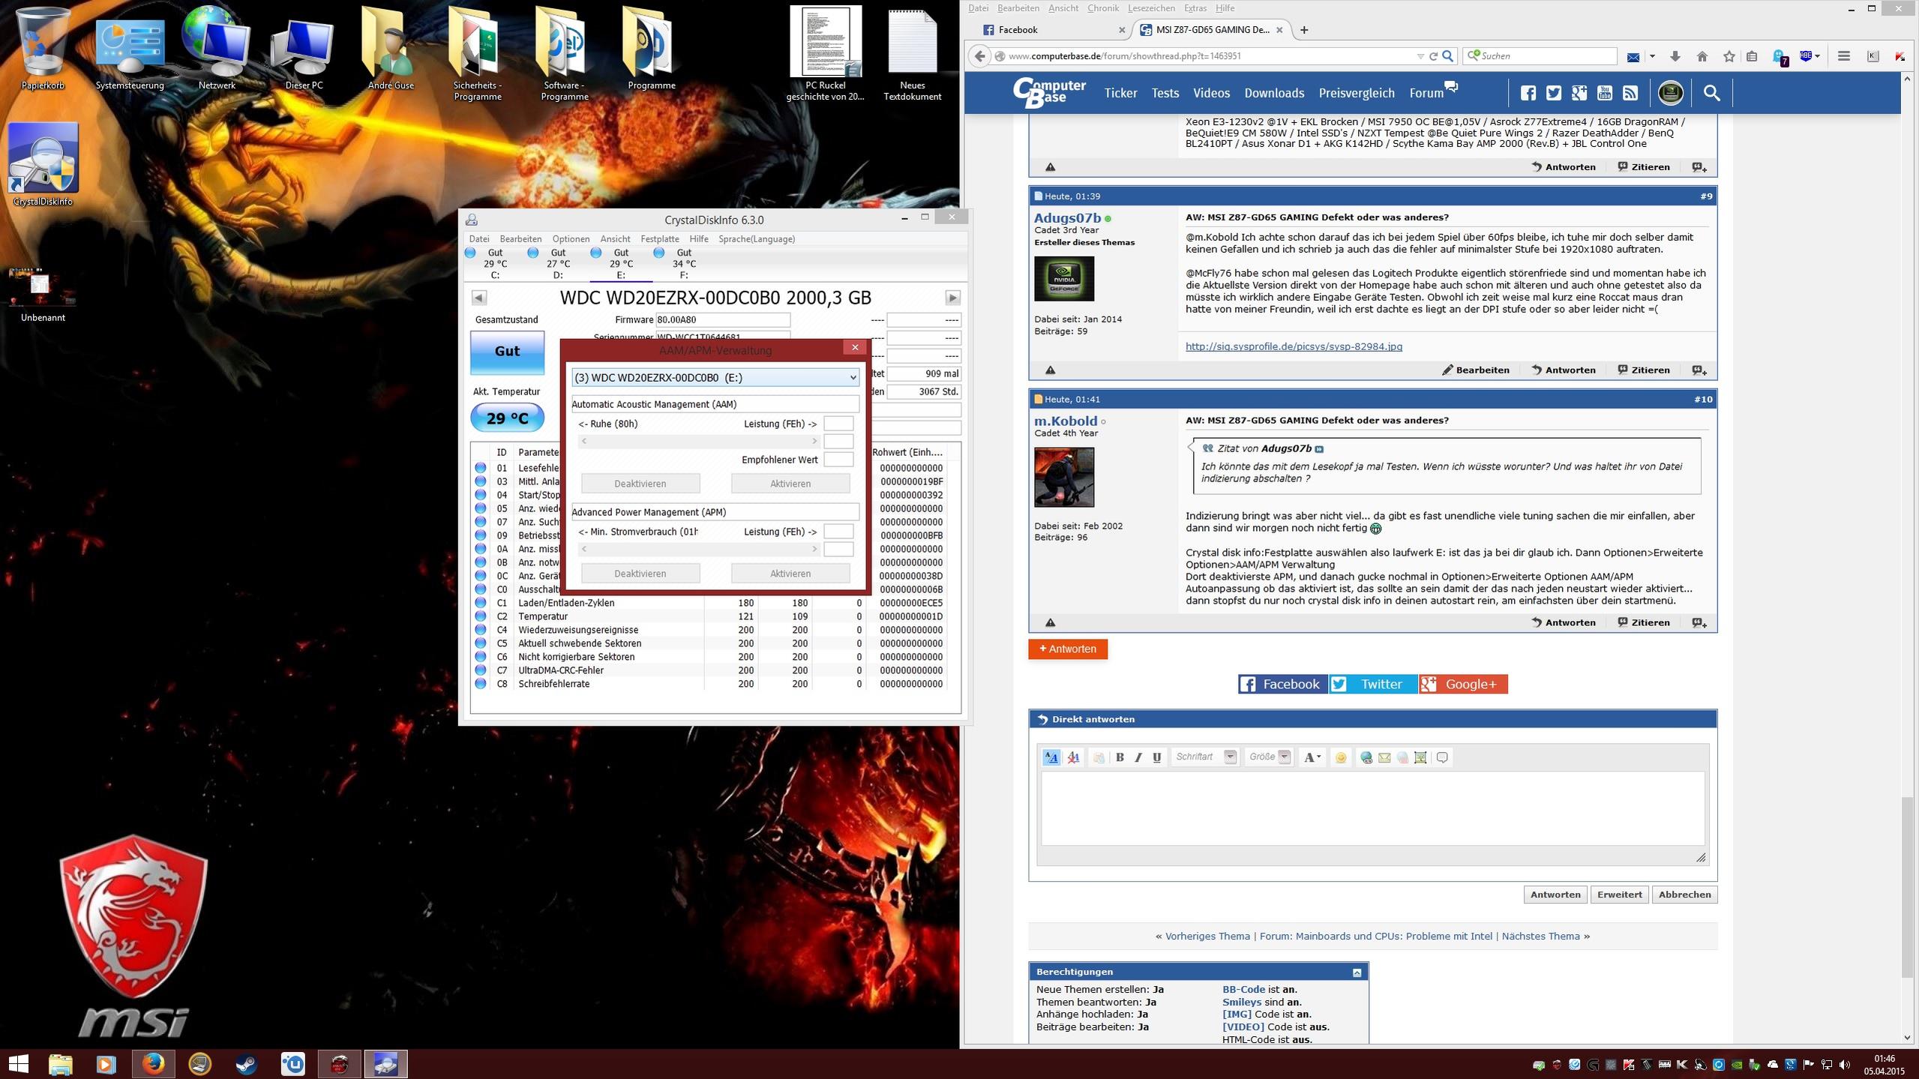
Task: Open the Größe size dropdown
Action: (1269, 757)
